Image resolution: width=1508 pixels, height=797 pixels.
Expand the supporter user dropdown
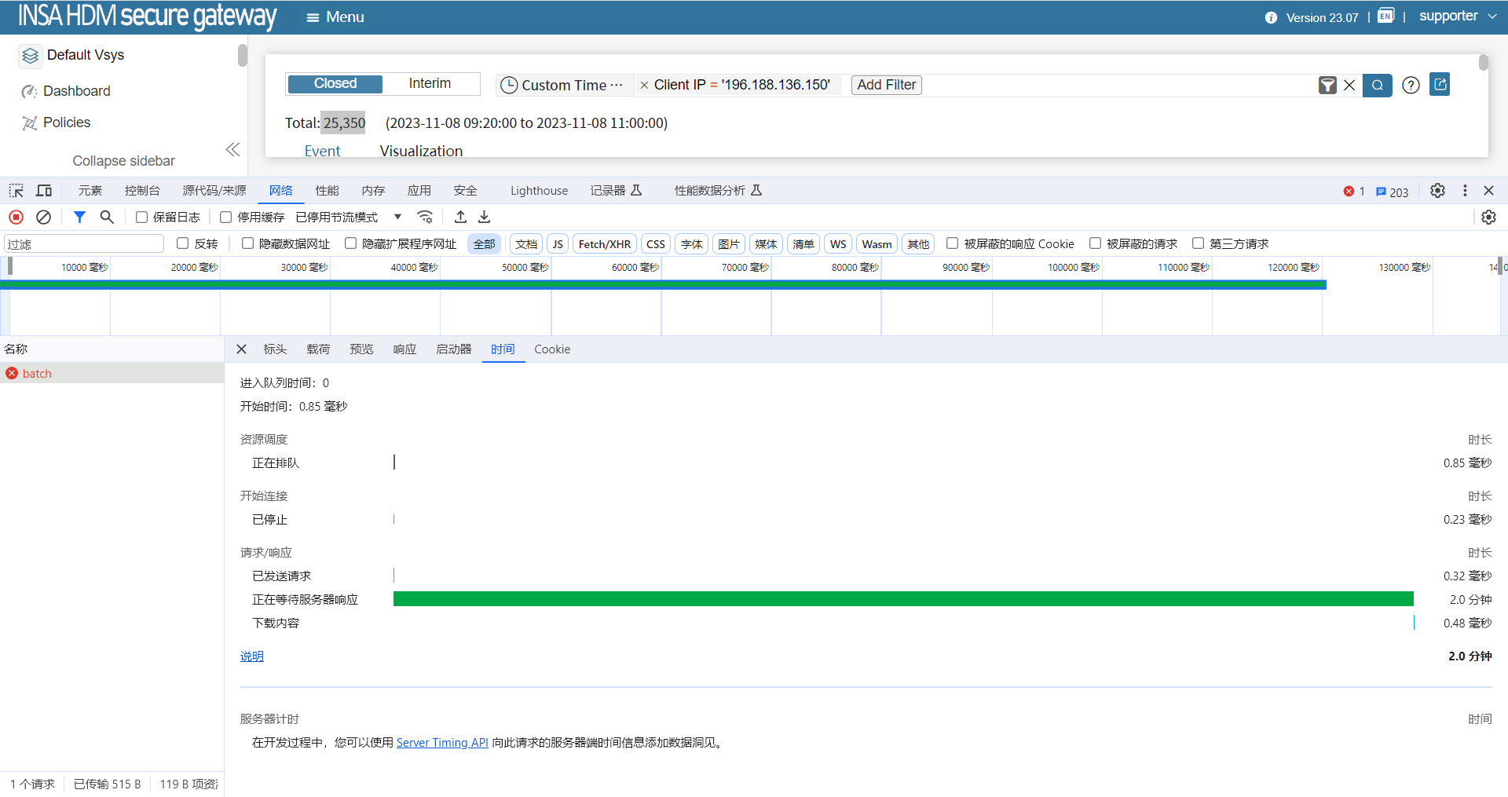[1458, 16]
